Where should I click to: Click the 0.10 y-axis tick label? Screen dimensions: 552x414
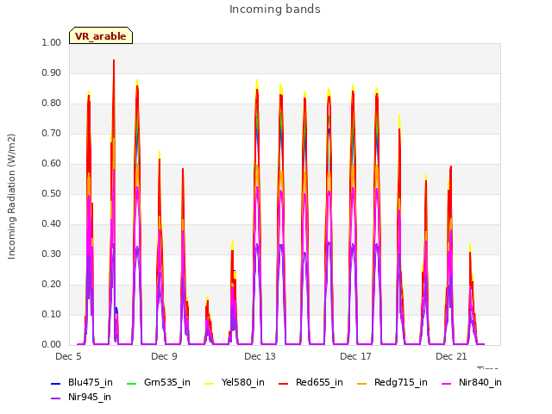(x=52, y=314)
